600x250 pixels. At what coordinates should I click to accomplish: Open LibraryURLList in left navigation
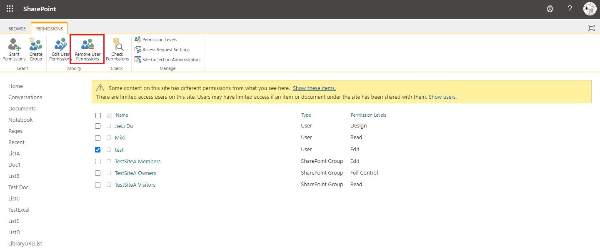[25, 244]
